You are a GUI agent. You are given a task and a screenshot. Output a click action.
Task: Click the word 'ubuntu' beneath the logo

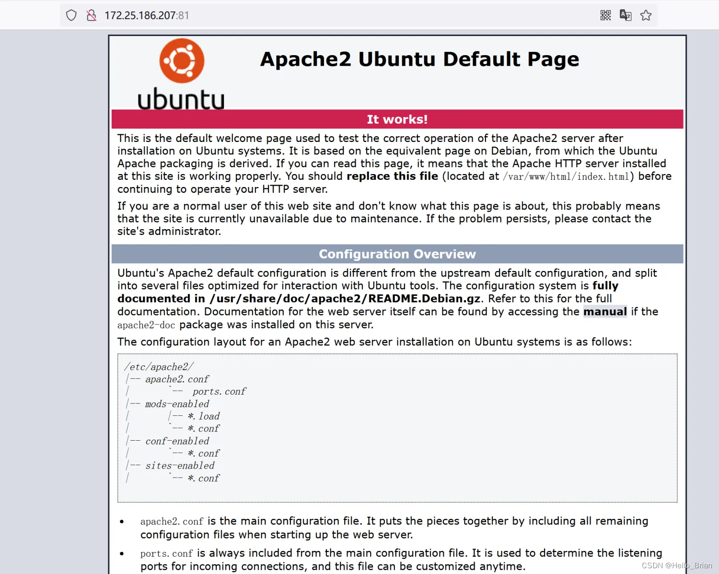[x=181, y=99]
